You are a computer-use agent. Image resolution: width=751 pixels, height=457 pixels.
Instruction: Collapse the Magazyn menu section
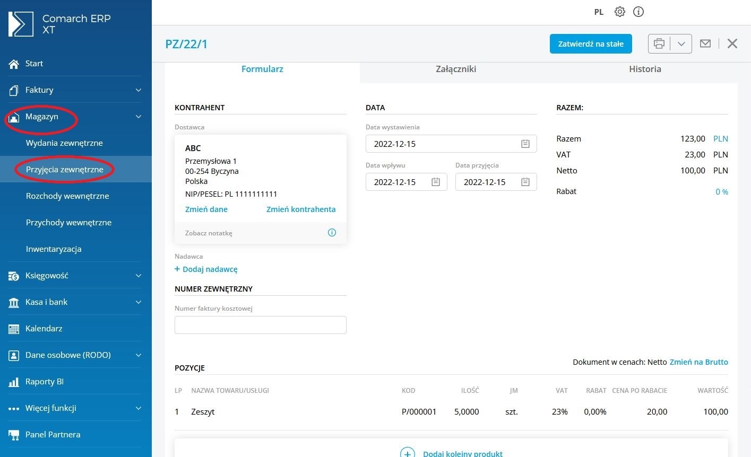point(138,116)
